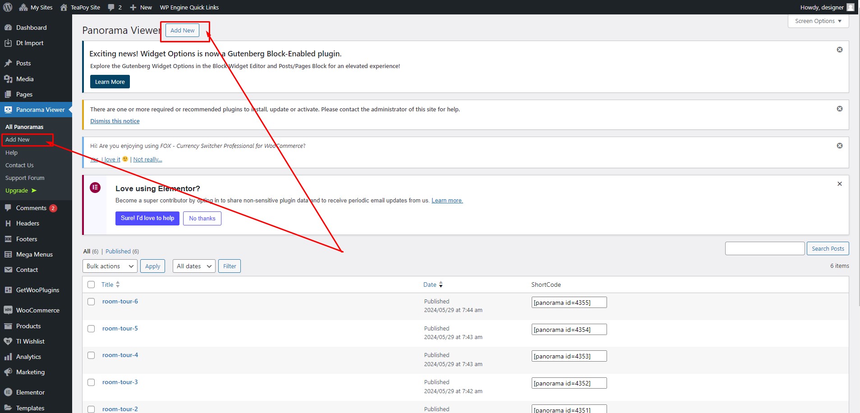Click the Dashboard gauge icon

click(8, 28)
